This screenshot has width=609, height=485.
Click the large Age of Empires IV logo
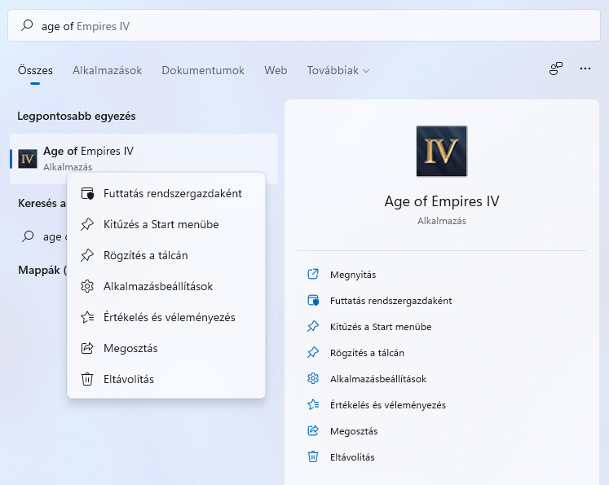(x=442, y=151)
